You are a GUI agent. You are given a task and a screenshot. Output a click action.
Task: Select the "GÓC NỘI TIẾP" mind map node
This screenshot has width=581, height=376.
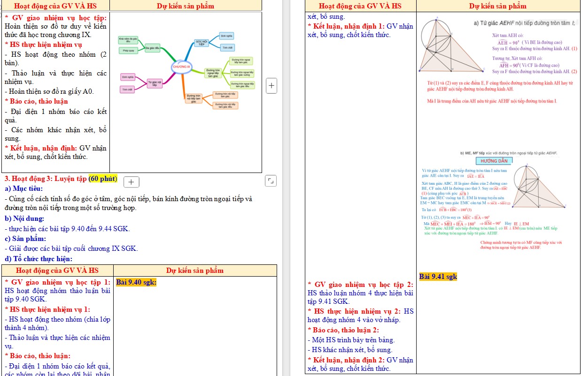click(201, 43)
